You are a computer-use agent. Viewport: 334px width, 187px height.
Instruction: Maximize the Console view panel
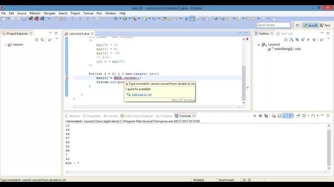[x=328, y=115]
